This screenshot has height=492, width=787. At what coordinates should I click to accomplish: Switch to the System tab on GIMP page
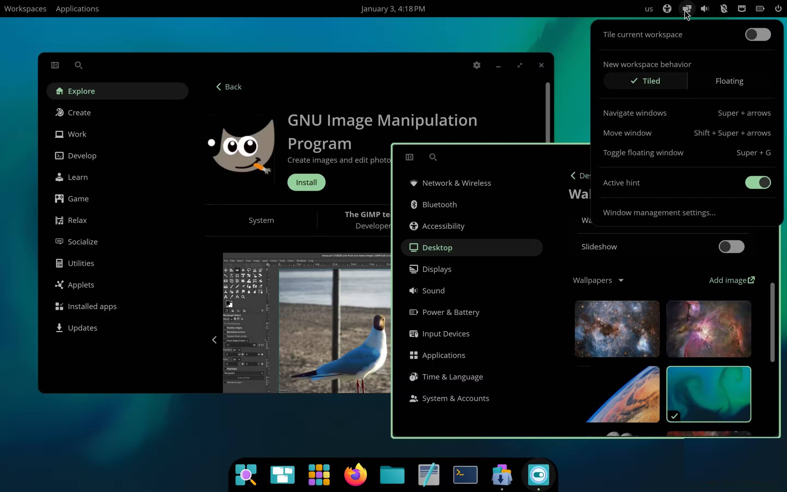coord(261,220)
